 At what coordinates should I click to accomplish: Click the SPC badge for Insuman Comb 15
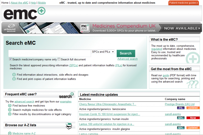pyautogui.click(x=181, y=118)
